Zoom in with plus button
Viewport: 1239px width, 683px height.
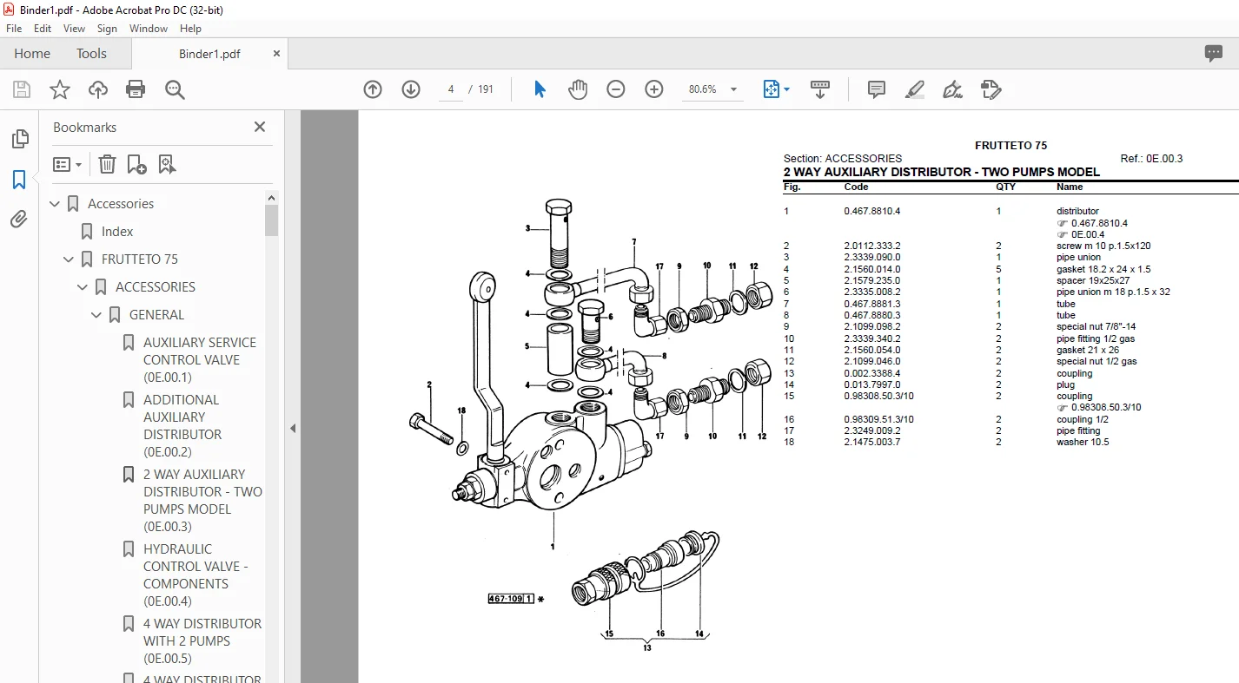(x=654, y=89)
